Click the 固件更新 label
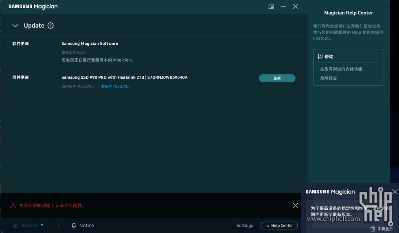This screenshot has height=233, width=399. (21, 77)
